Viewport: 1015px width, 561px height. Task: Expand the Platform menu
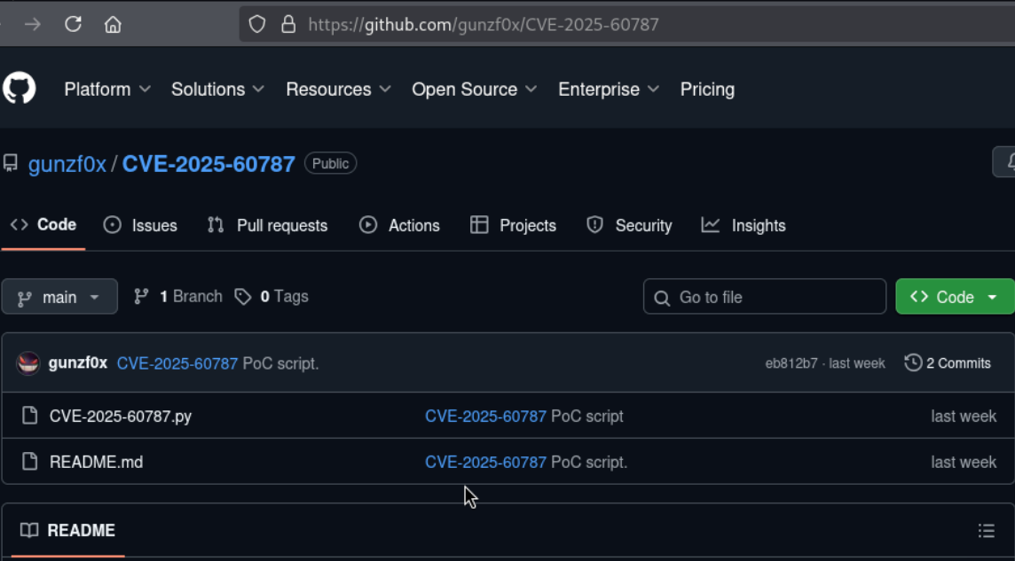[x=106, y=90]
